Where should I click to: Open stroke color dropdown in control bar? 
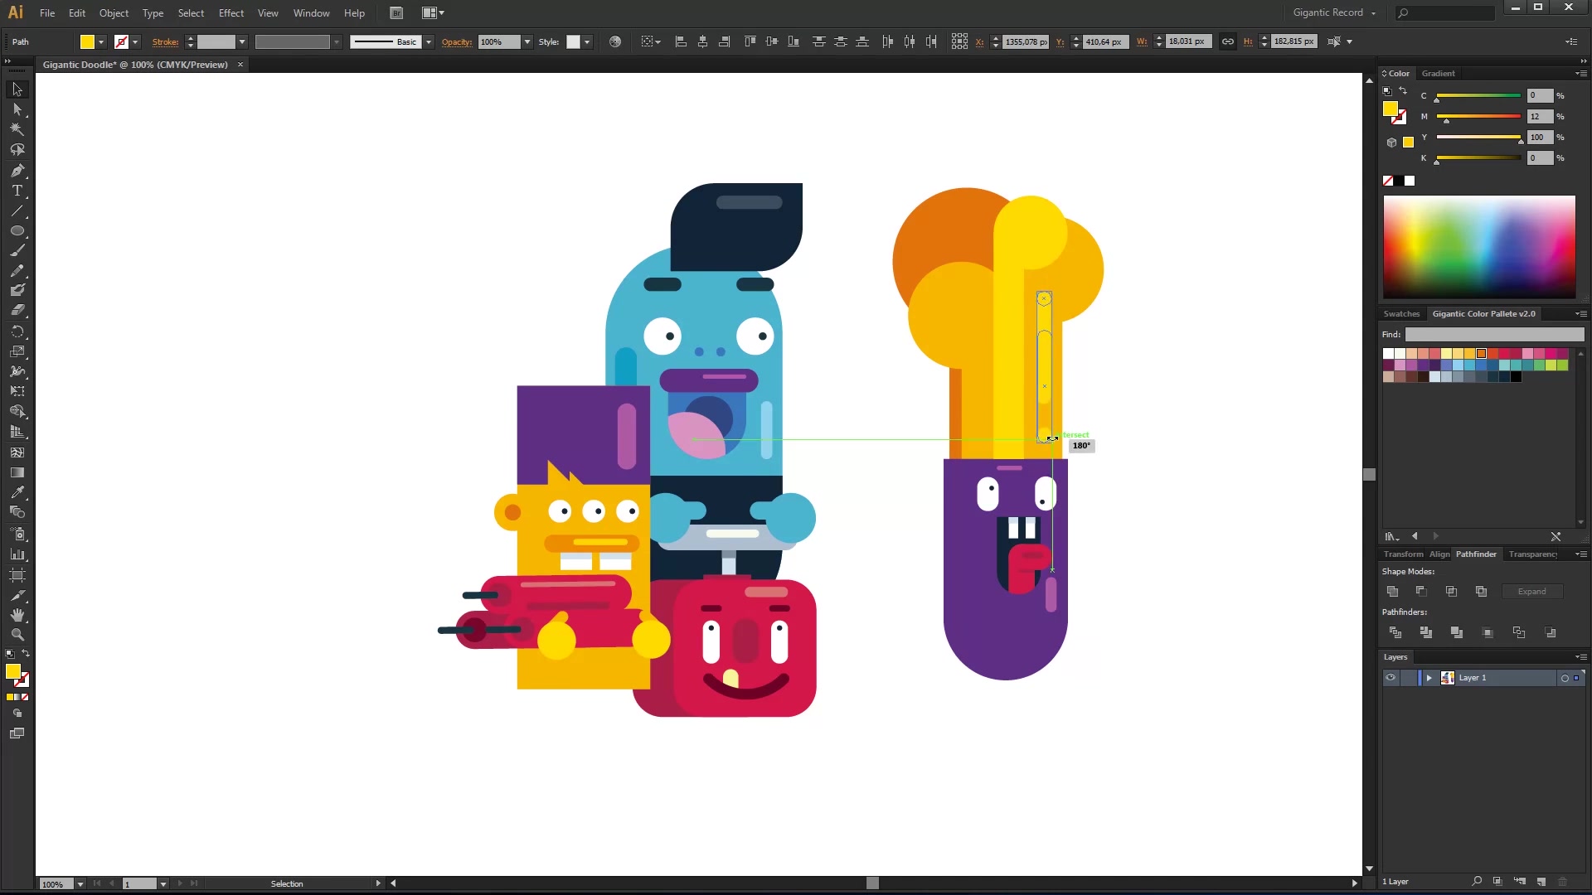[x=135, y=41]
